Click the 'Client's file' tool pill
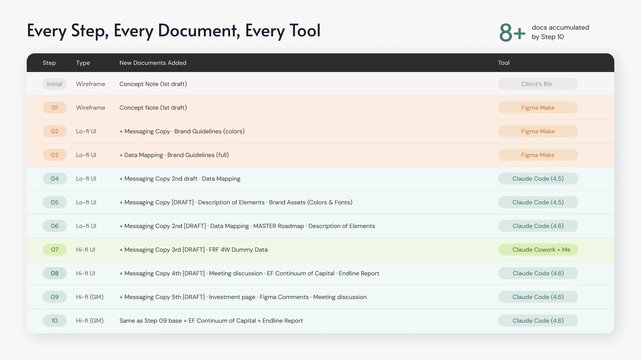The width and height of the screenshot is (641, 360). (x=538, y=84)
